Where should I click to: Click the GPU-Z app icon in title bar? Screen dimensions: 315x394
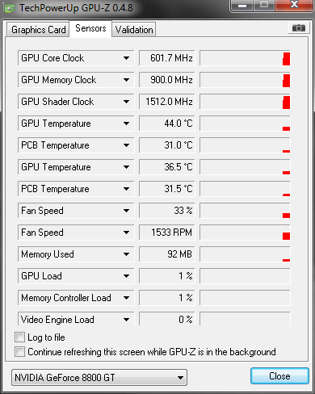pyautogui.click(x=9, y=8)
